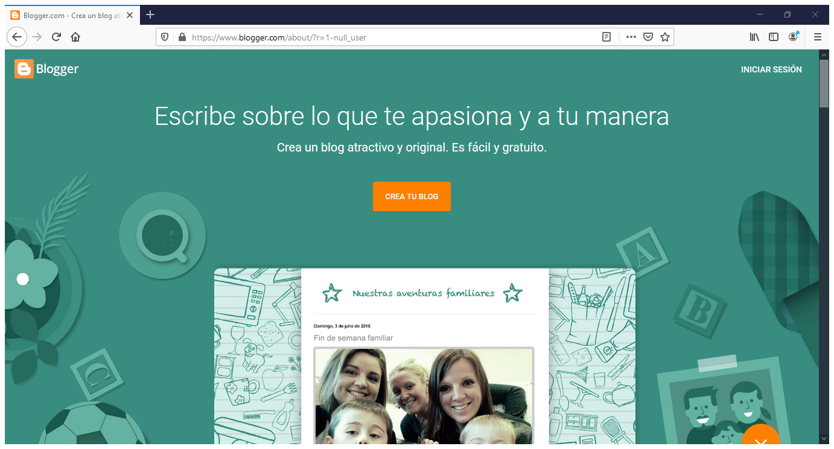Open the tracking protection shield icon
Image resolution: width=834 pixels, height=449 pixels.
click(x=165, y=37)
